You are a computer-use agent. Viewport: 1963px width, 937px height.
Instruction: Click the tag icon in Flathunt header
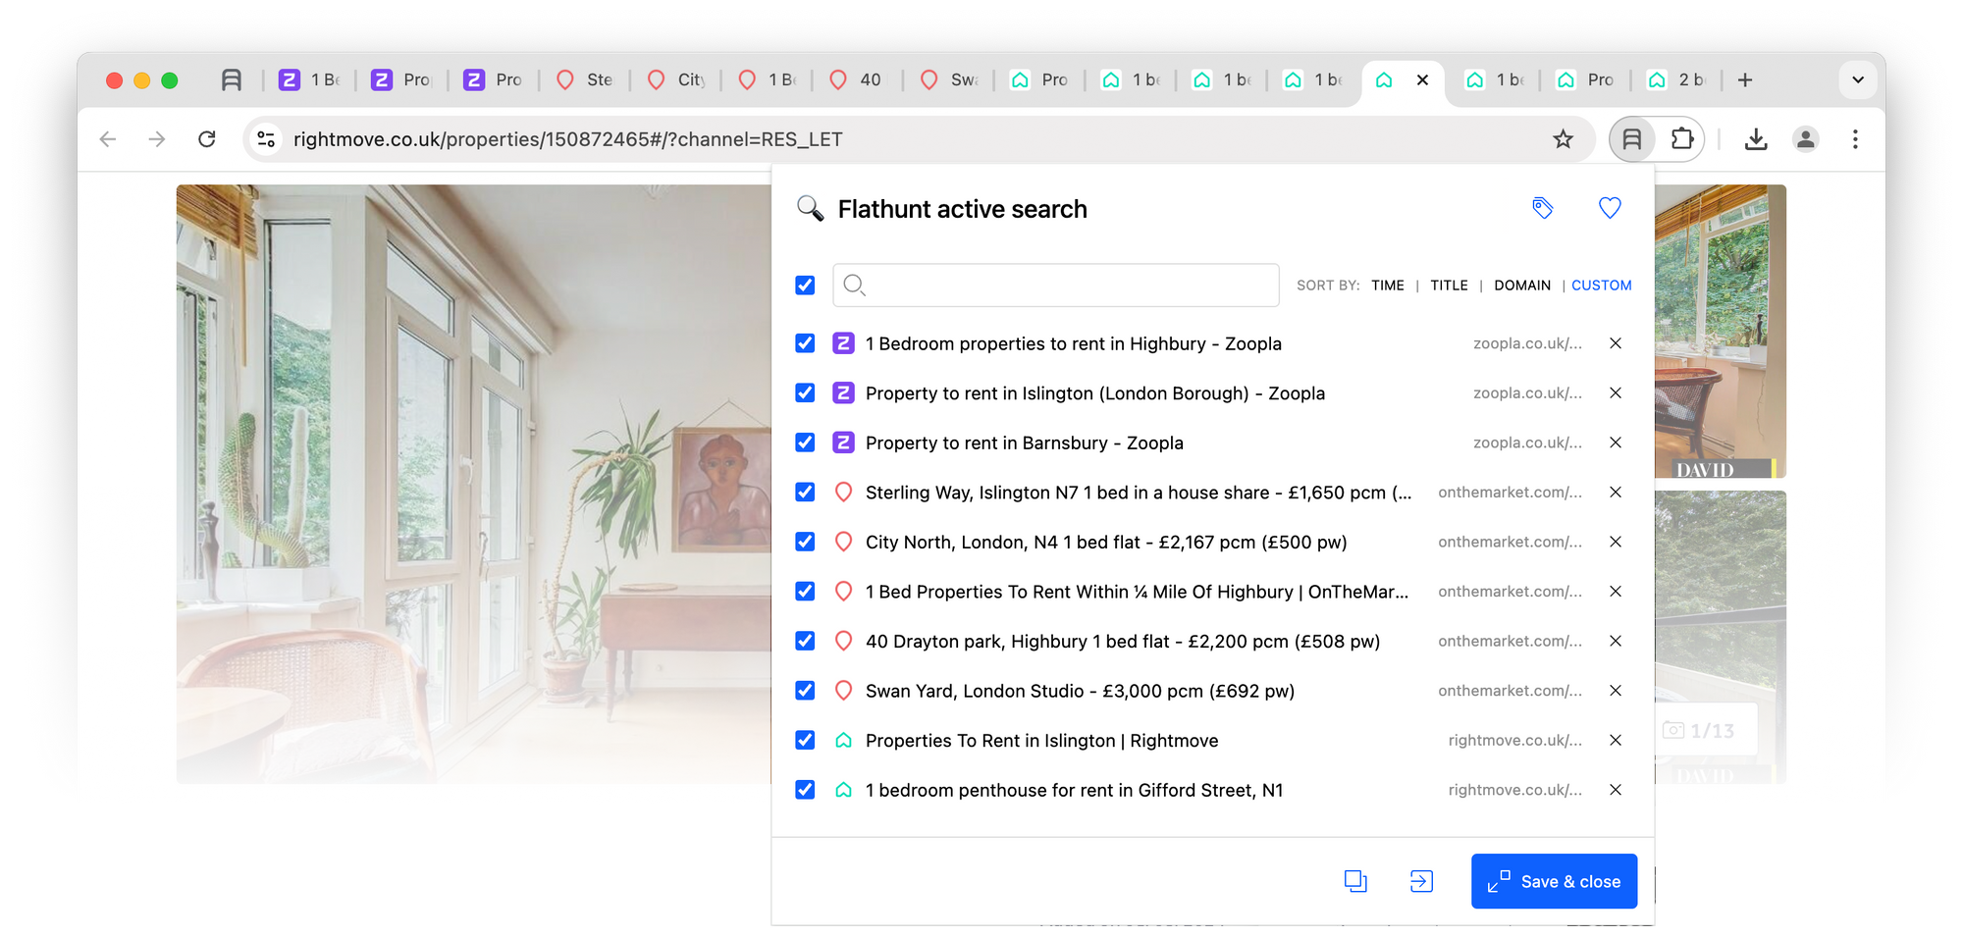pyautogui.click(x=1543, y=208)
